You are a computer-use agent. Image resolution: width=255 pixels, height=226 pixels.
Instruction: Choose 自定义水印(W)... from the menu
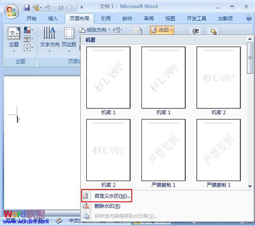pyautogui.click(x=107, y=196)
